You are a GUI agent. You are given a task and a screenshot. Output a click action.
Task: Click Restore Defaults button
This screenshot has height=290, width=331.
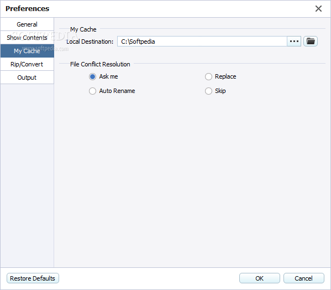click(x=33, y=278)
